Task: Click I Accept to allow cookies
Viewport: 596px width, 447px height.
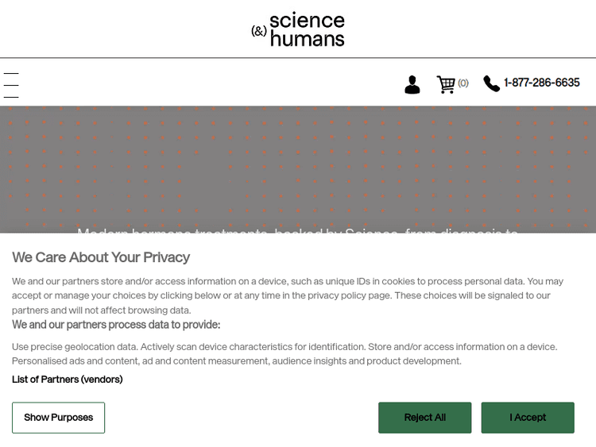Action: 528,418
